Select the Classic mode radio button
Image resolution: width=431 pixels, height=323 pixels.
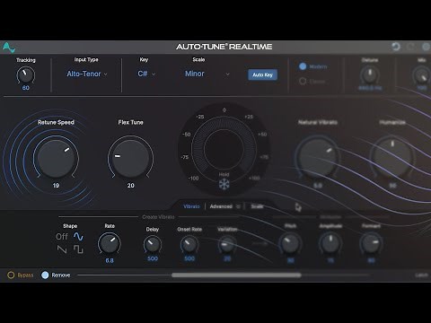pos(303,81)
